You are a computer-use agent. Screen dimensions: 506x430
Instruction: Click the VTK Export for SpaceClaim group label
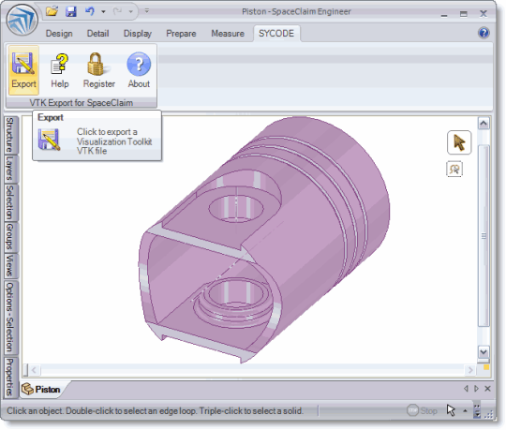[x=82, y=102]
